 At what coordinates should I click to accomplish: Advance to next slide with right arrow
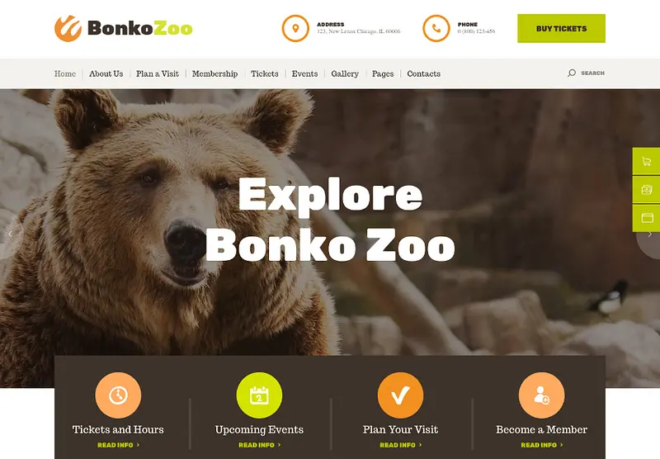pos(649,234)
